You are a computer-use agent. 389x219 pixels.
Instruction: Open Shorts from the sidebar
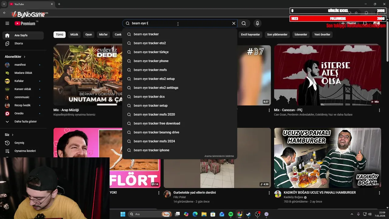23,43
